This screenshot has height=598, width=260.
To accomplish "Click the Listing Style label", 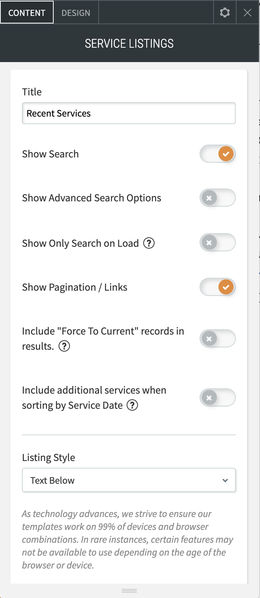I will pos(48,458).
